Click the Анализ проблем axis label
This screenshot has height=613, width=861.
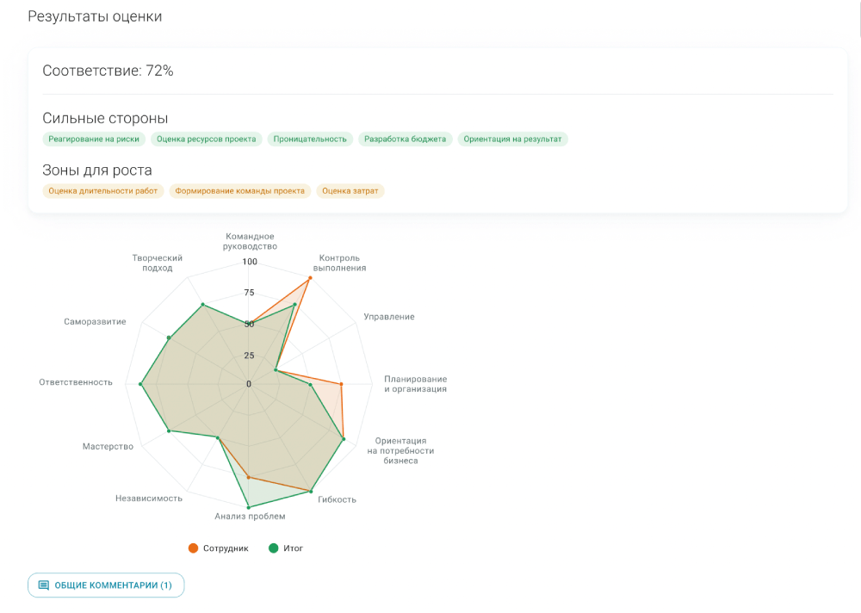[x=250, y=517]
